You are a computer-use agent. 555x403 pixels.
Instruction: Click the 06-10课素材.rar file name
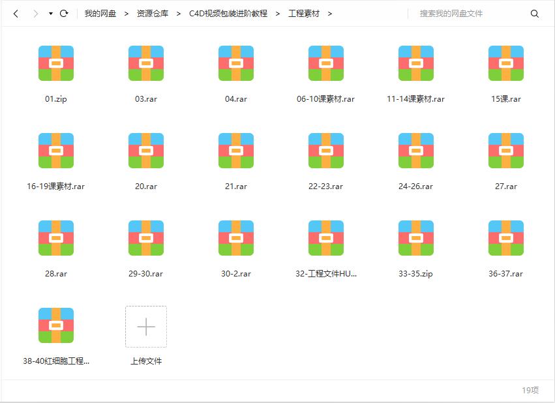(x=325, y=98)
